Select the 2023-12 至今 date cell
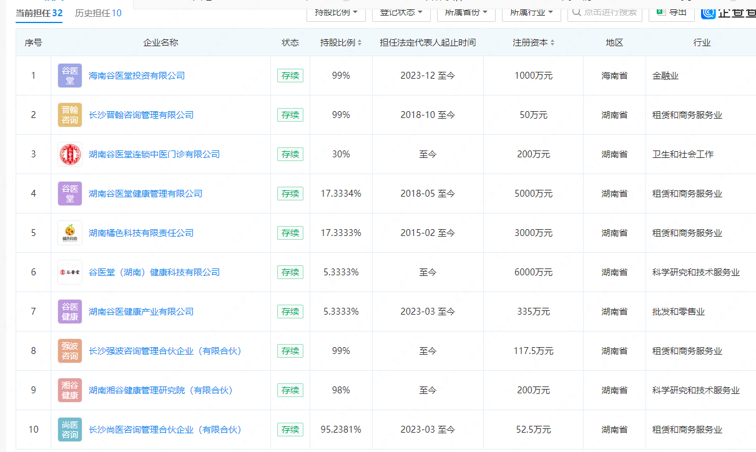 coord(428,76)
